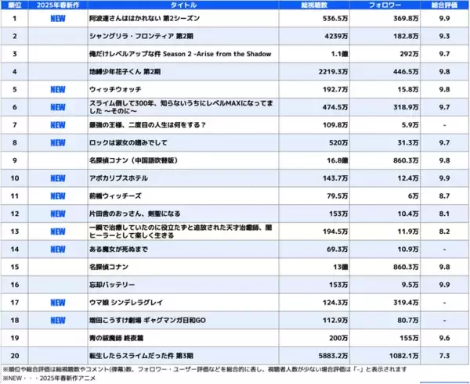Click view count 5883.2万
The height and width of the screenshot is (384, 470).
click(x=333, y=356)
